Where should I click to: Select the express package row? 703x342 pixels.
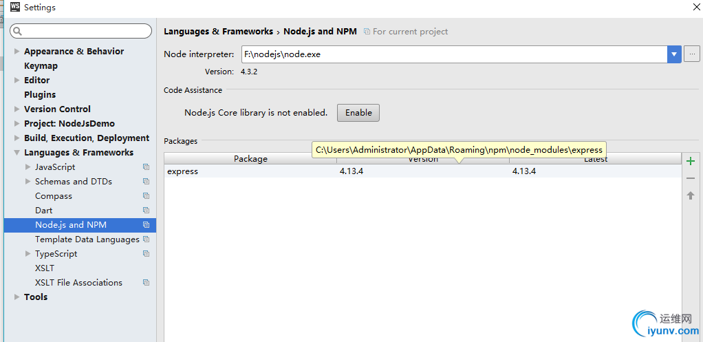[422, 171]
